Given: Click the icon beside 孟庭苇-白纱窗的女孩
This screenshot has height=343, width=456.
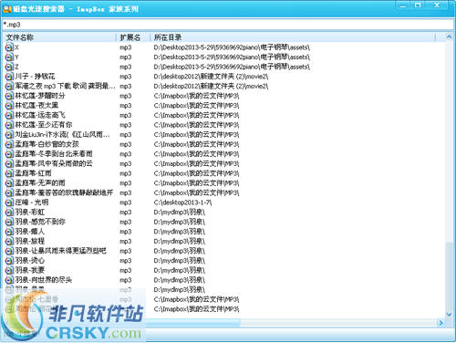Looking at the screenshot, I should tap(9, 144).
